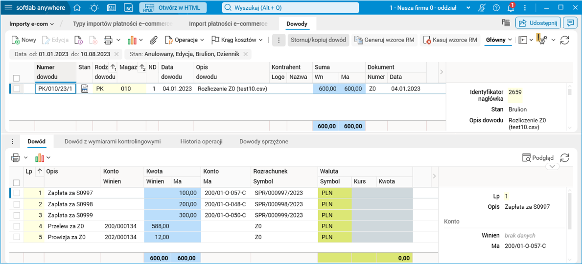Open the Operacje dropdown

tap(185, 40)
